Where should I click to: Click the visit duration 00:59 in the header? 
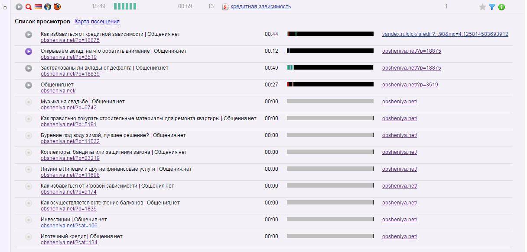click(x=185, y=6)
